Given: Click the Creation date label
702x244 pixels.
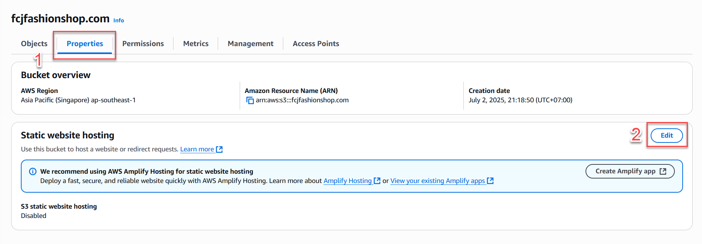Looking at the screenshot, I should coord(489,91).
